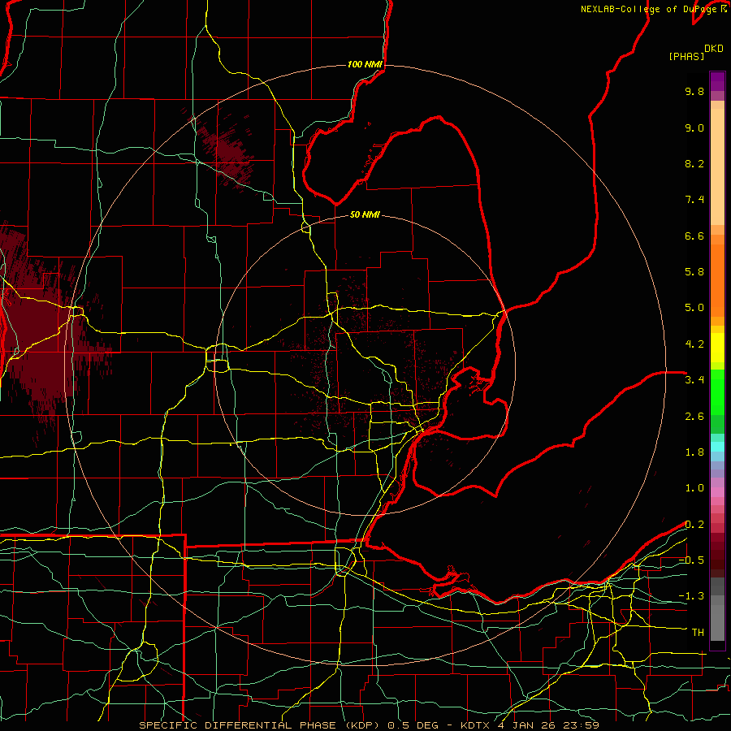Select the 8.2 scale value label
Screen dimensions: 731x731
[694, 163]
